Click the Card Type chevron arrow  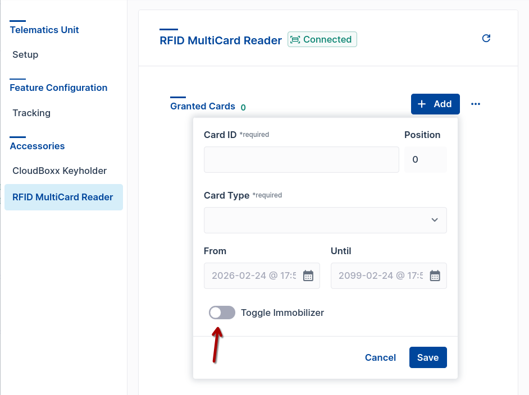pos(435,220)
